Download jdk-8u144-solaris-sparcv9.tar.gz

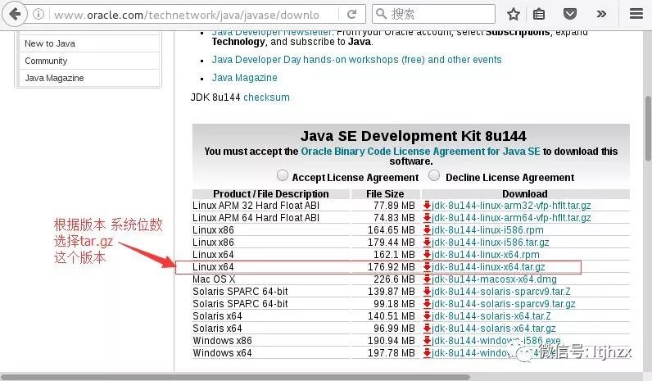[x=504, y=304]
